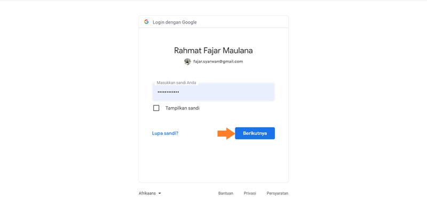Open the Privasi footer link
The image size is (427, 204).
tap(250, 193)
